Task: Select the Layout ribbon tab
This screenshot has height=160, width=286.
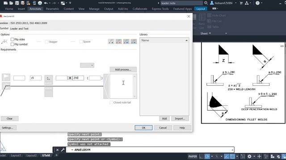Action: (201, 9)
